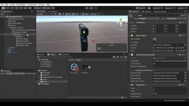Switch to the Physics Debug tab

[x=160, y=11]
